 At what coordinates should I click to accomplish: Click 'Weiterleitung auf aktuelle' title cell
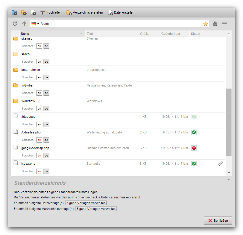click(x=104, y=132)
